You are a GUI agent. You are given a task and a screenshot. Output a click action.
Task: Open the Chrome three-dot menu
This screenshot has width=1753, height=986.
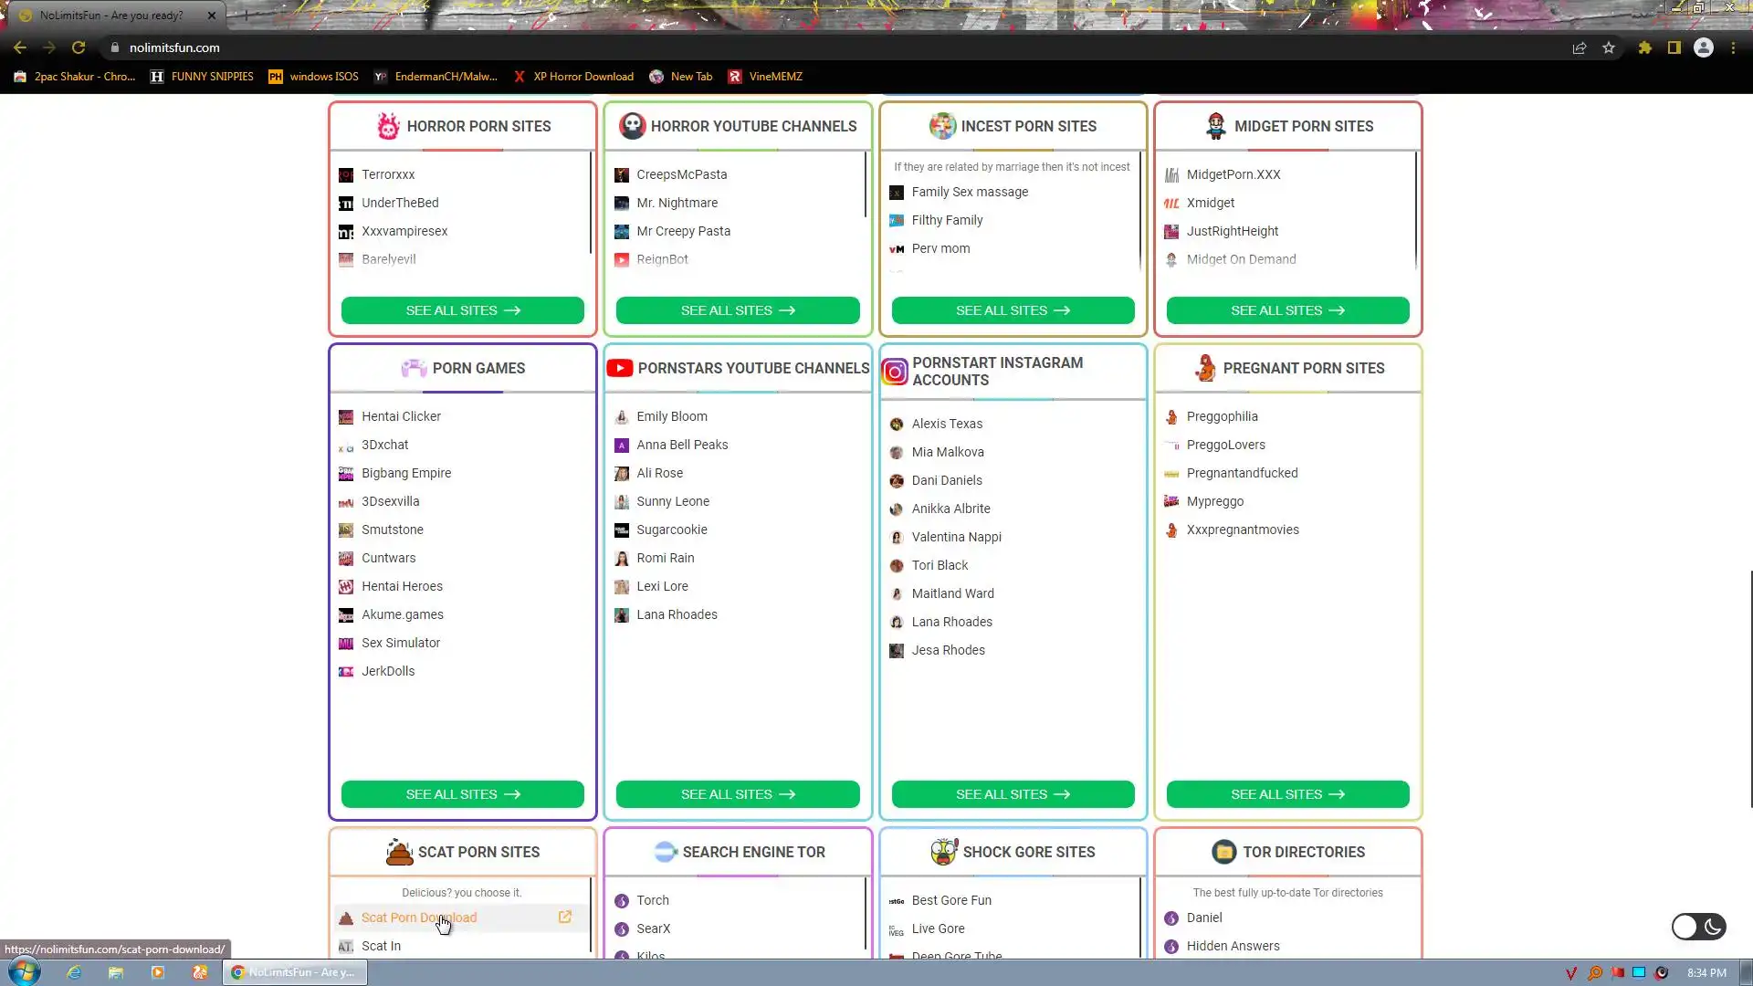tap(1733, 47)
